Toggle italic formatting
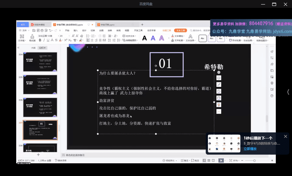This screenshot has width=292, height=176. tap(44, 40)
